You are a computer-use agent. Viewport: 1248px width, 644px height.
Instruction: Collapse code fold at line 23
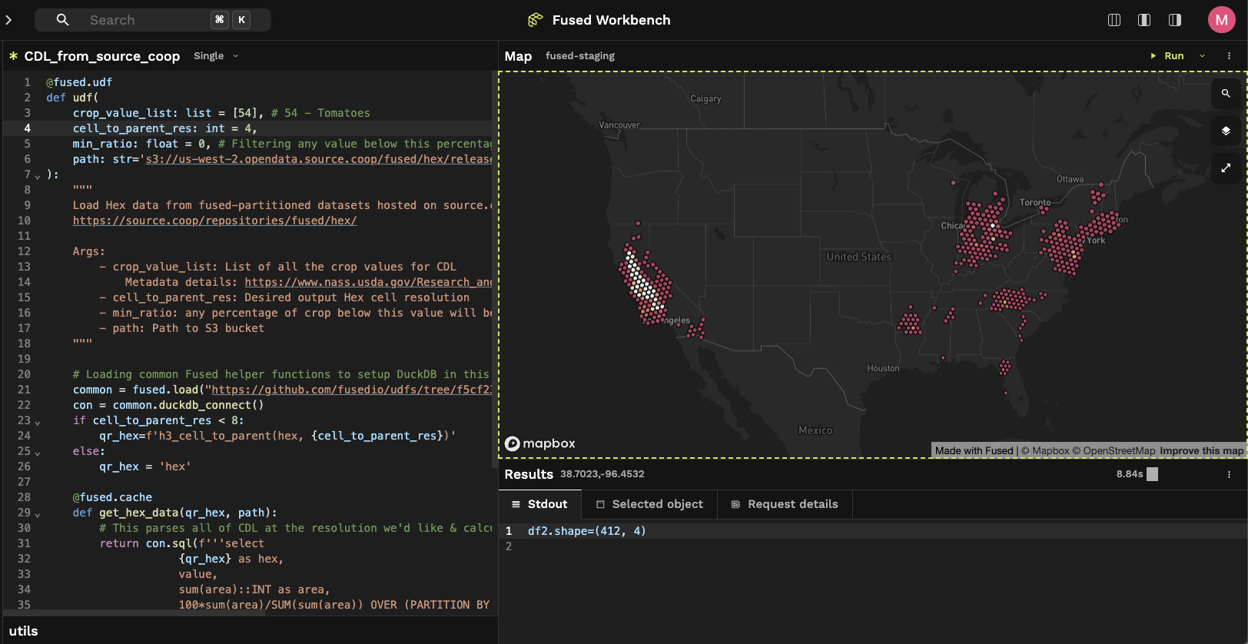38,422
